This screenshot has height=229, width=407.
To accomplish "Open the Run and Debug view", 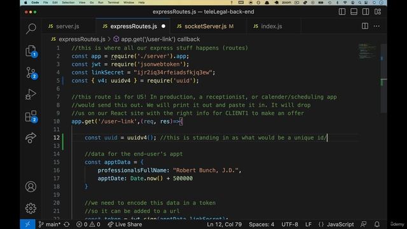I will point(31,94).
